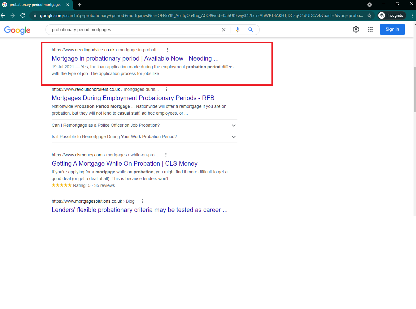Open three-dot menu for needingadvice result

[x=167, y=50]
